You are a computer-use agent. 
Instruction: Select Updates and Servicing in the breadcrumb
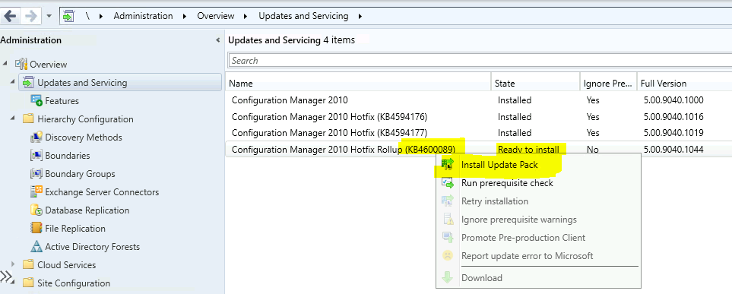click(303, 16)
